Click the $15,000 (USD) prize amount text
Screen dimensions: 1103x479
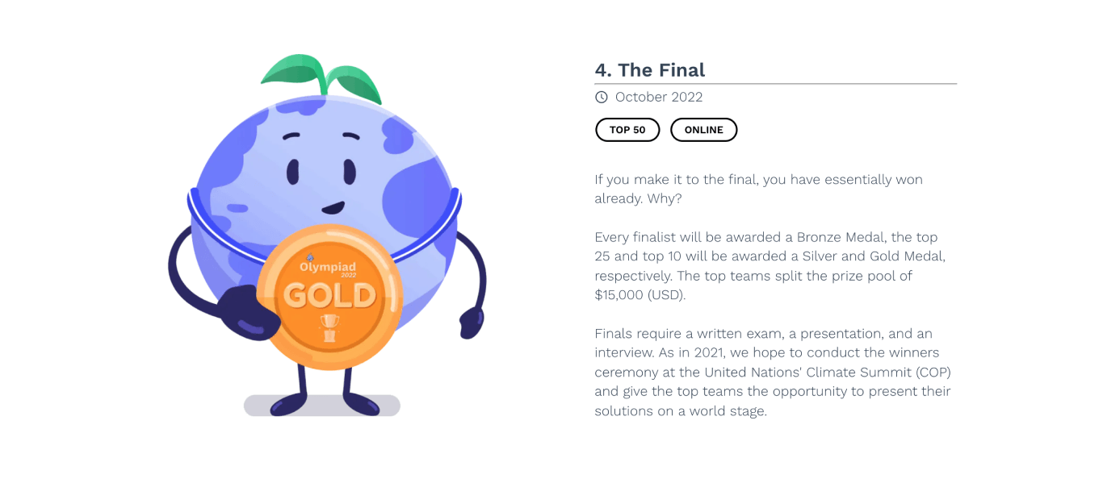(640, 295)
